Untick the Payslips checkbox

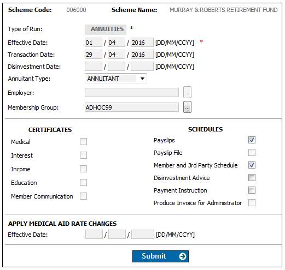click(252, 140)
